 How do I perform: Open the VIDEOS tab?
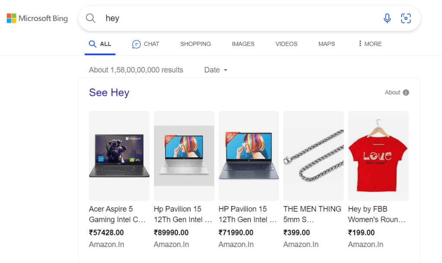(286, 44)
